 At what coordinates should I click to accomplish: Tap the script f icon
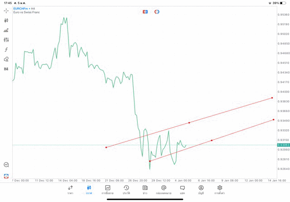point(6,50)
